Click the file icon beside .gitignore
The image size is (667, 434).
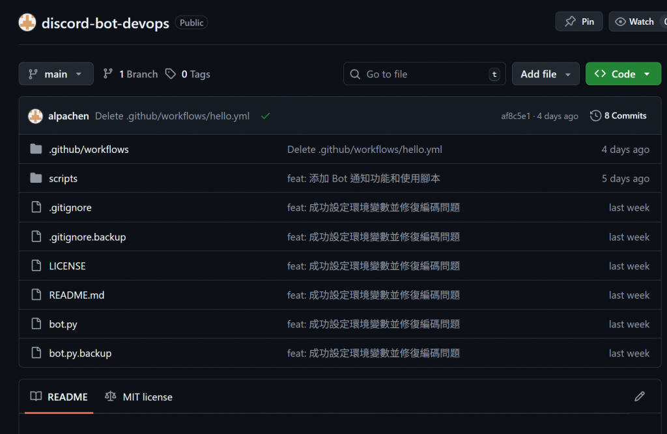[x=36, y=207]
